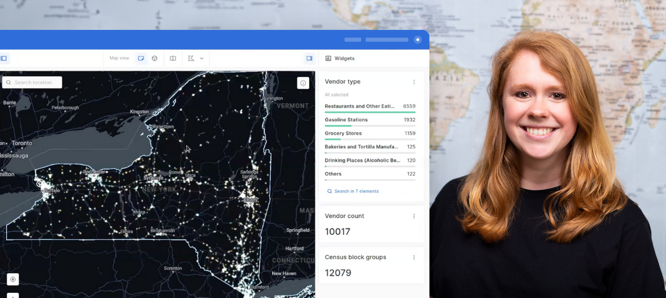Open the map info legend button

[x=303, y=83]
